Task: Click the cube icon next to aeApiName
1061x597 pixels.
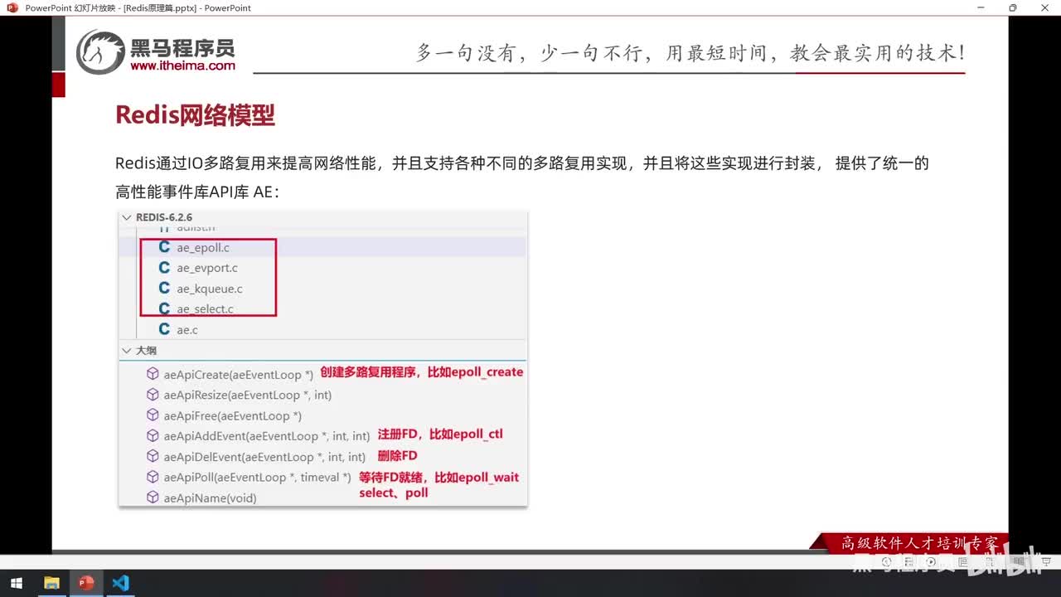Action: pyautogui.click(x=153, y=498)
